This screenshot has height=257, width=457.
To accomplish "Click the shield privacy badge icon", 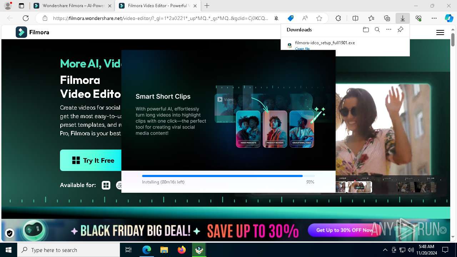I will click(10, 233).
